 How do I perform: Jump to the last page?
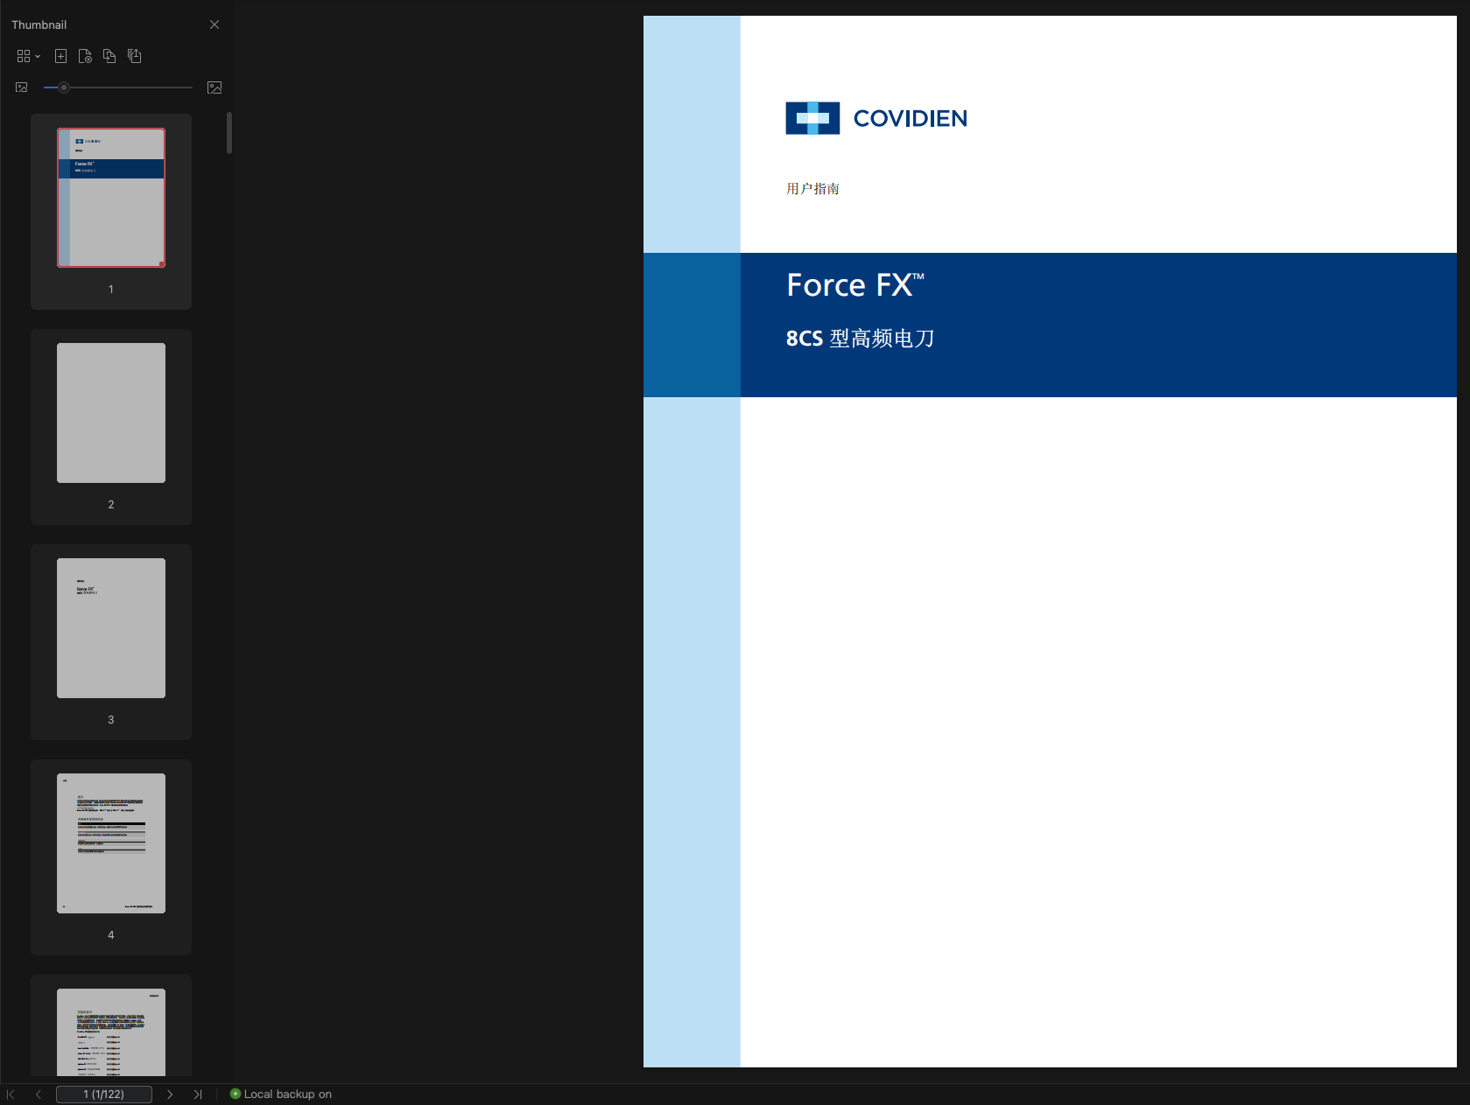[198, 1095]
